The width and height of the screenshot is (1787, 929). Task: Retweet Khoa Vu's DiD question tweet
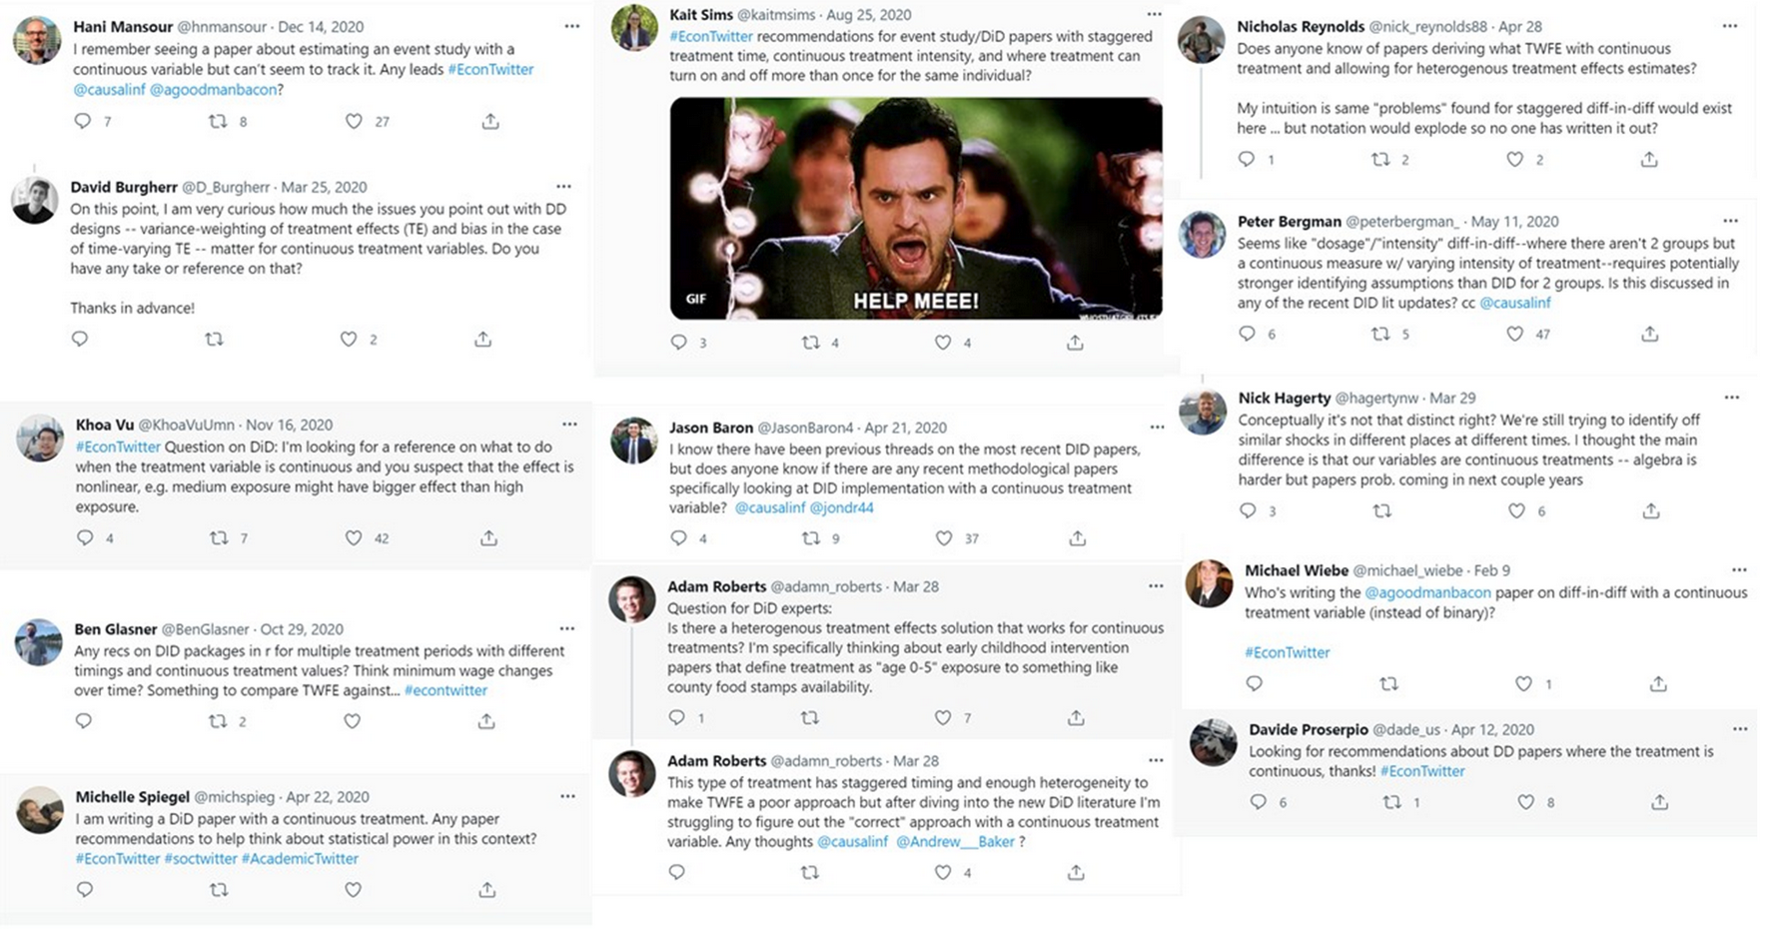click(219, 537)
